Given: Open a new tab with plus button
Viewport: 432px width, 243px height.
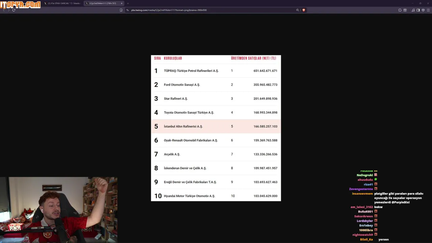Looking at the screenshot, I should [x=128, y=3].
